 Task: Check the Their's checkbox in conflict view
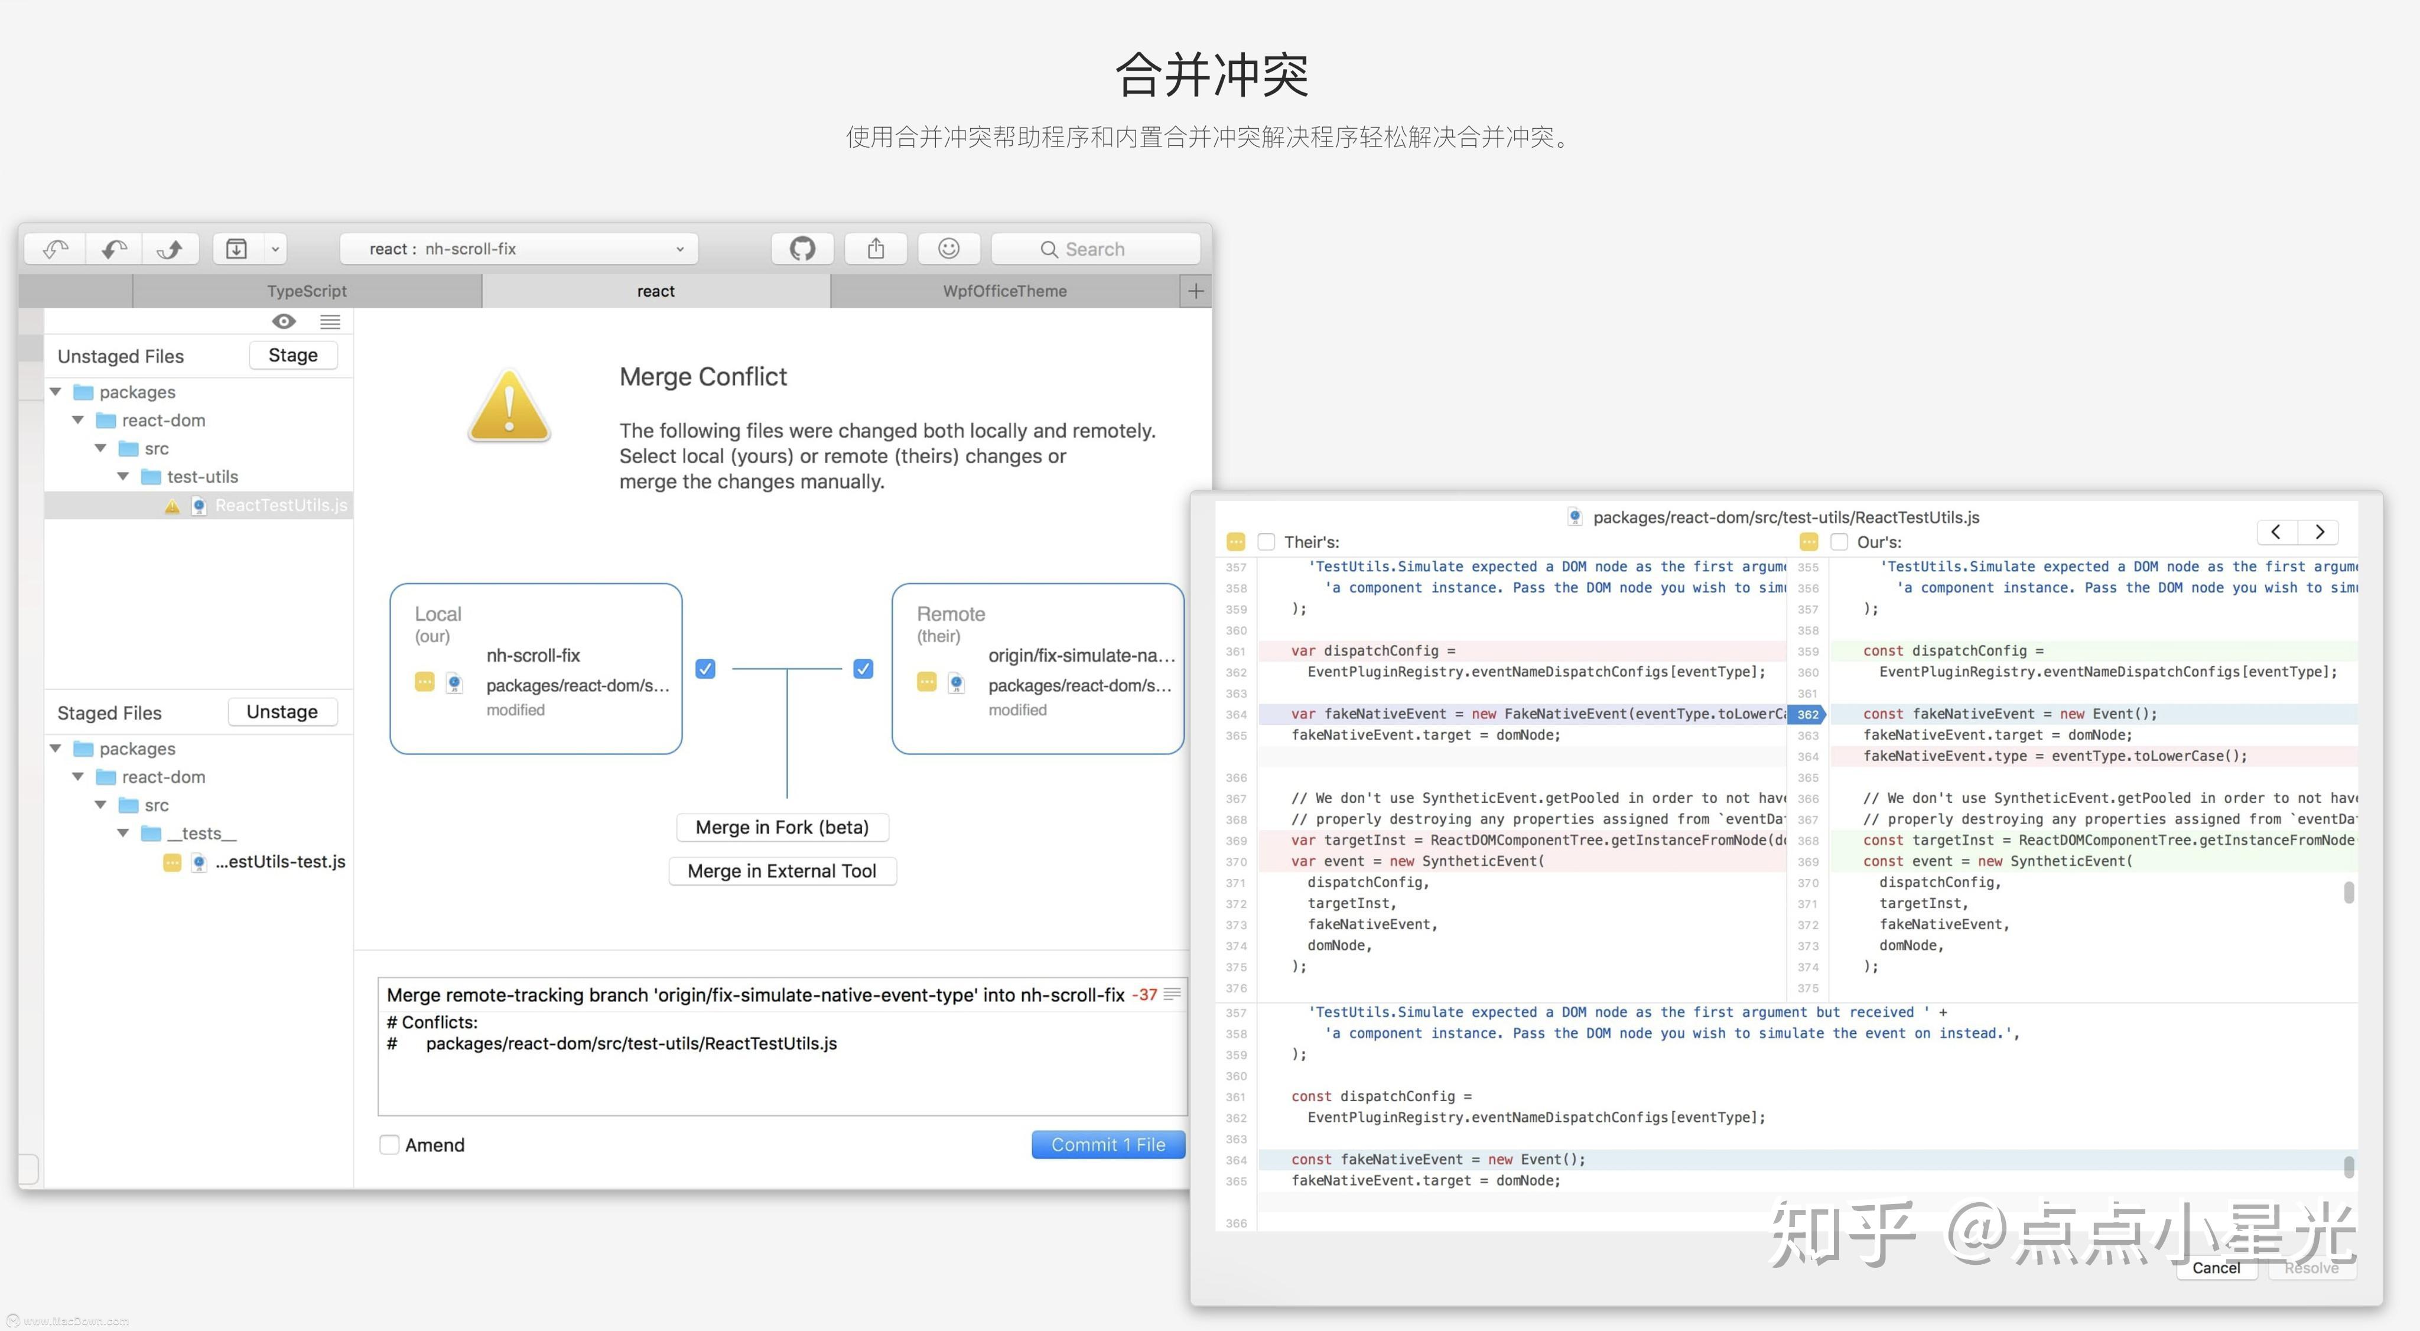1266,542
